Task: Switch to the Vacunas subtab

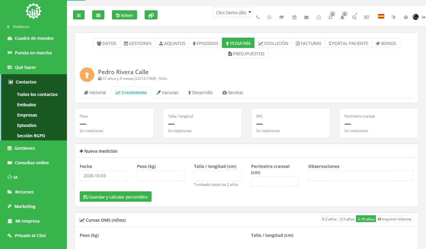Action: 167,93
